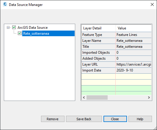Select the Feature Type row
Screen dimensions: 157x130
tap(117, 35)
